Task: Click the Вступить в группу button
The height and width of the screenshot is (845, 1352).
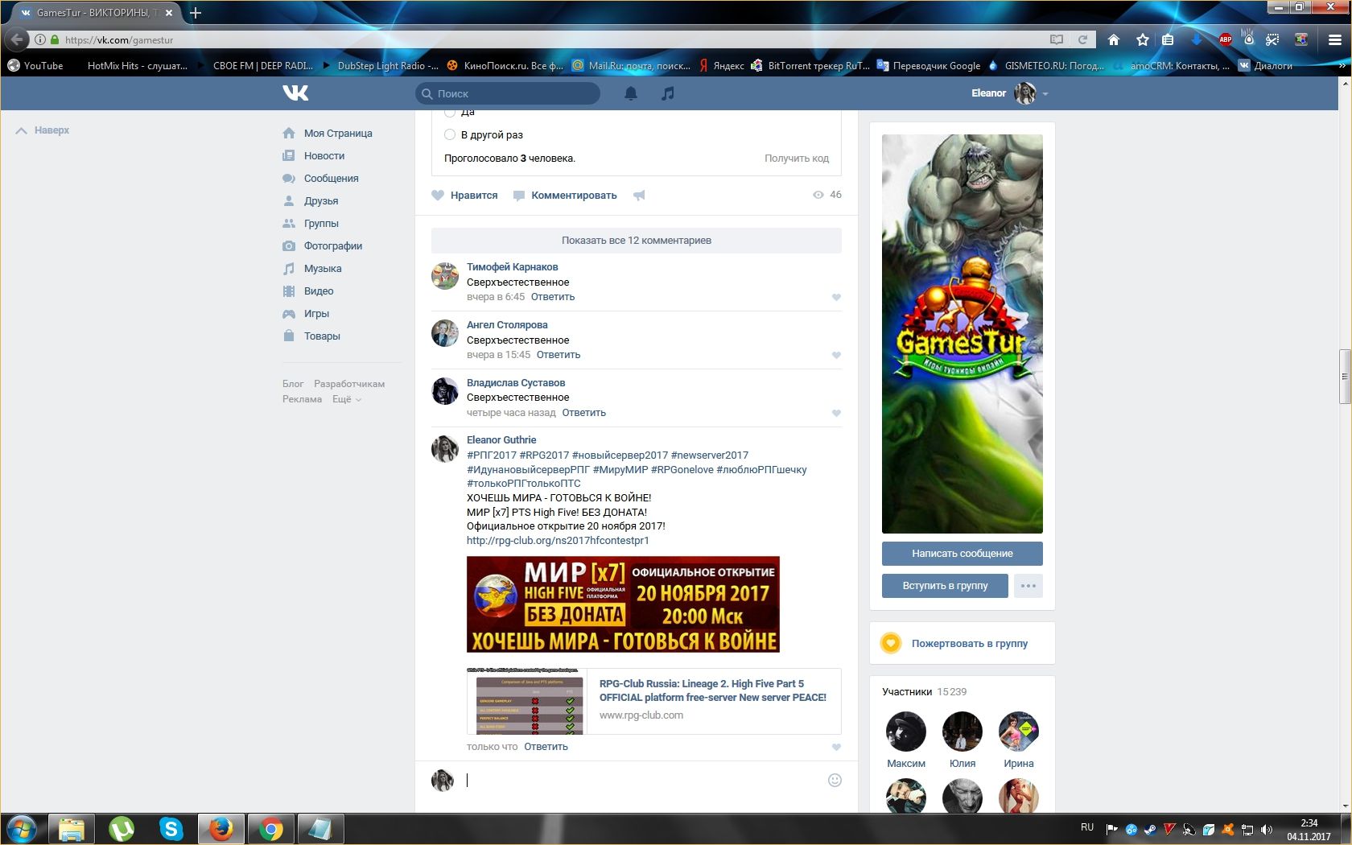Action: [945, 586]
